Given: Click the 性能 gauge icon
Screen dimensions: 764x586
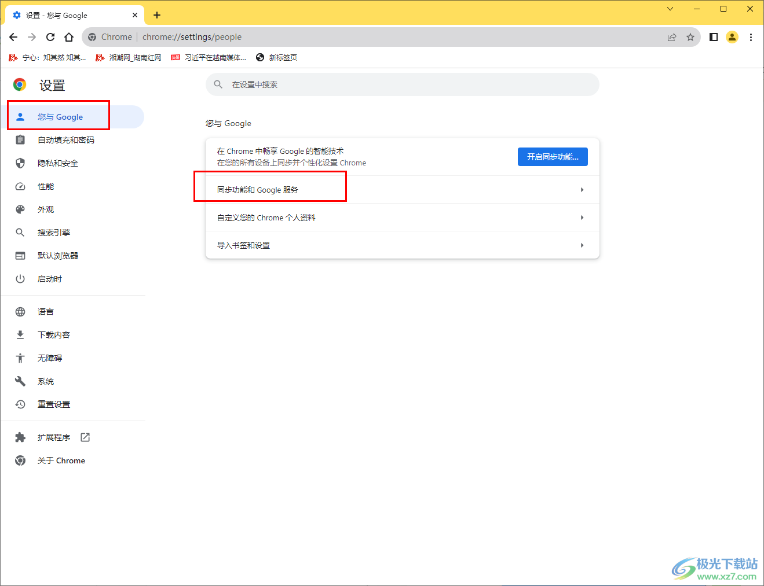Looking at the screenshot, I should pos(20,186).
